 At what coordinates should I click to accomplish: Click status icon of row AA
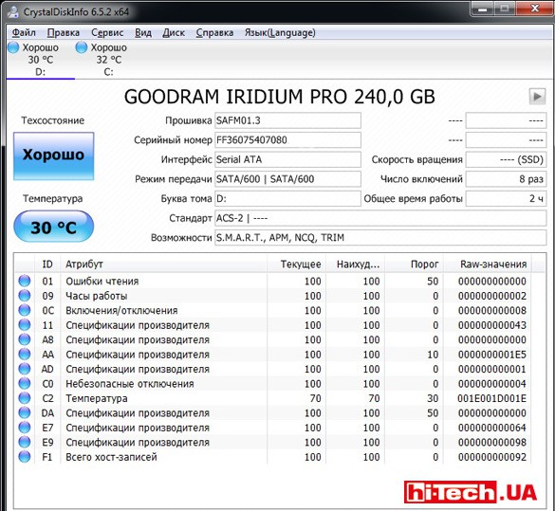[x=25, y=355]
